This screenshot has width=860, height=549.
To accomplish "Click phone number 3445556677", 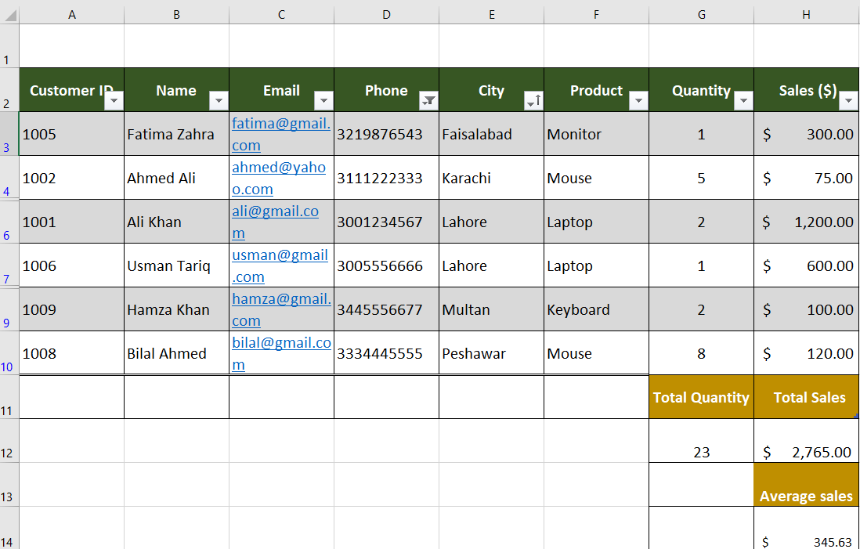I will 387,309.
